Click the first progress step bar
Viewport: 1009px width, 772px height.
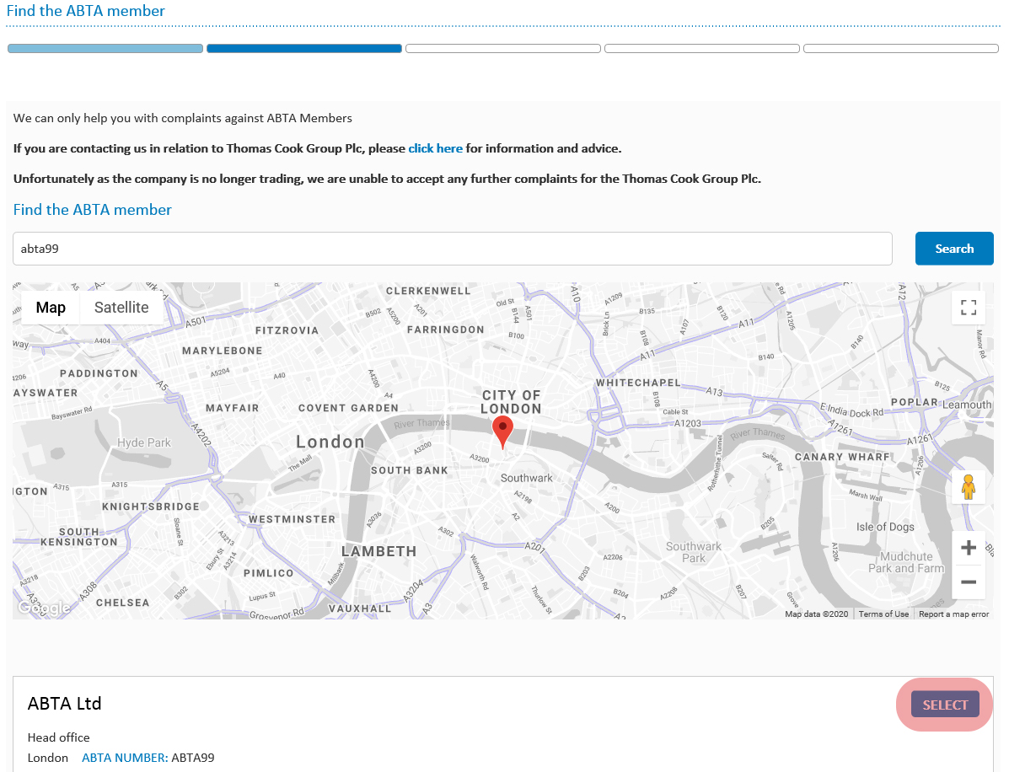click(105, 48)
